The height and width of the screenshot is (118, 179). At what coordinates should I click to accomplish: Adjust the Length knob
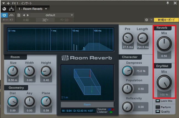tap(143, 38)
